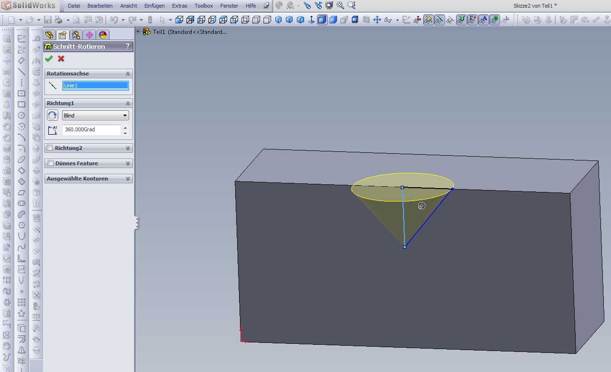Expand the Ausgewählte Konturen section

pyautogui.click(x=128, y=179)
